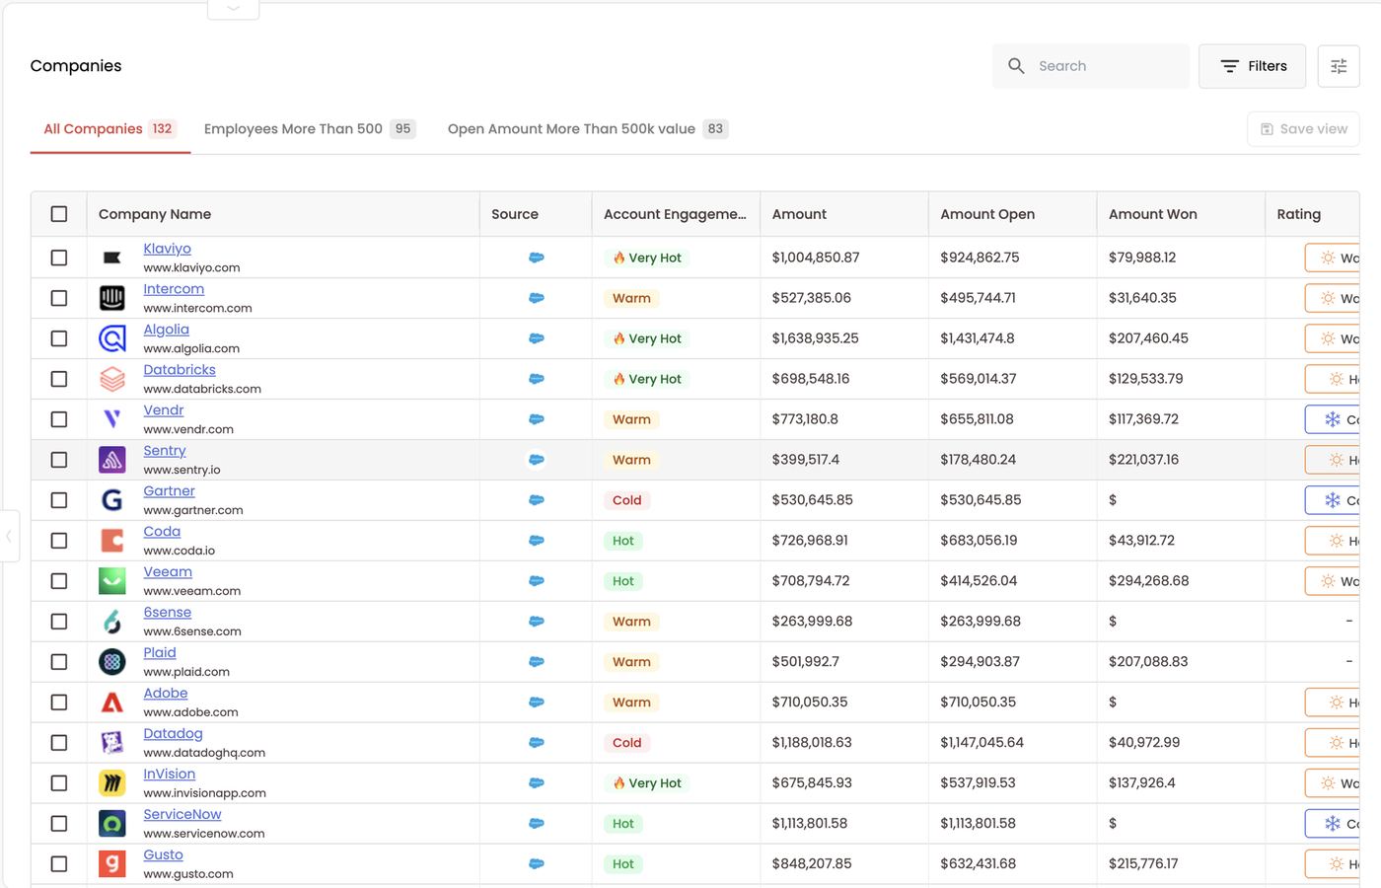The image size is (1381, 888).
Task: Check the Klaviyo row checkbox
Action: pyautogui.click(x=59, y=258)
